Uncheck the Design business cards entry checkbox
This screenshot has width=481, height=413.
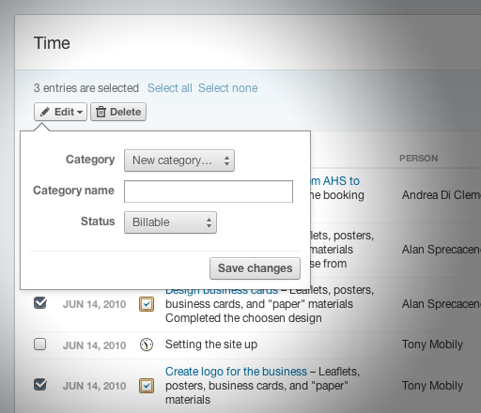[40, 303]
